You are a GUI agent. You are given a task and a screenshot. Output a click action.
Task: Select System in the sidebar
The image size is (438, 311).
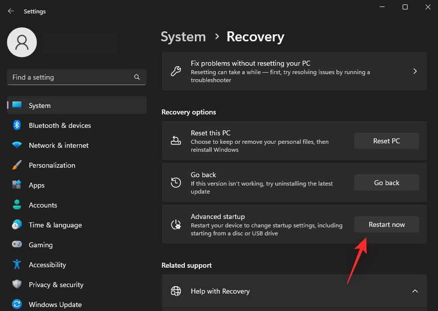coord(40,105)
